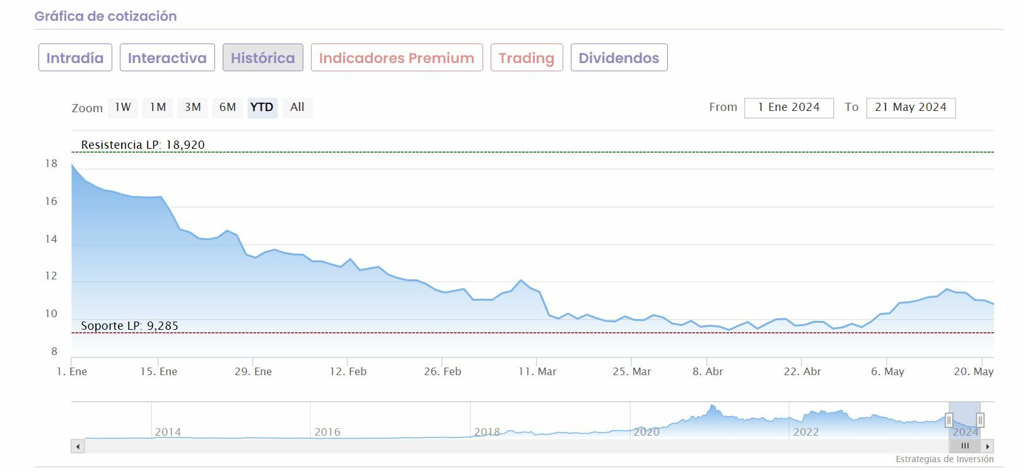Select the Histórica tab

point(262,58)
